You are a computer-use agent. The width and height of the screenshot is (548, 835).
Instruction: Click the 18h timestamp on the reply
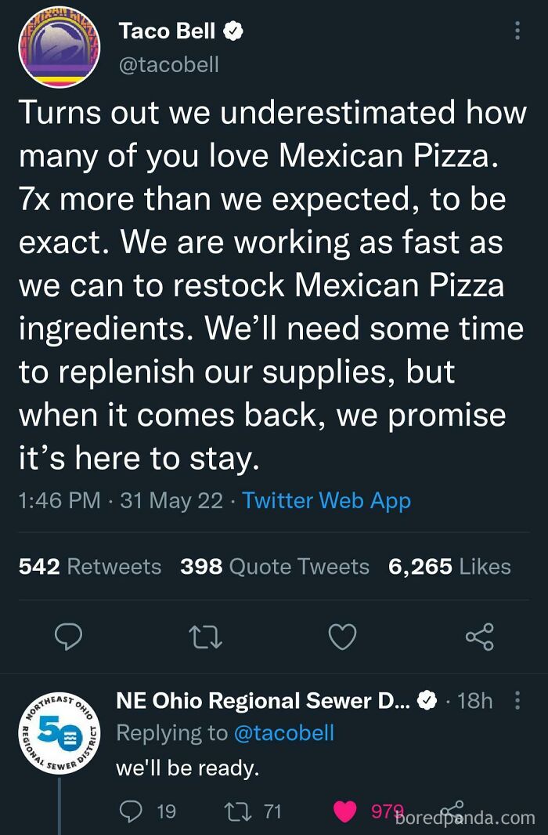click(x=474, y=700)
